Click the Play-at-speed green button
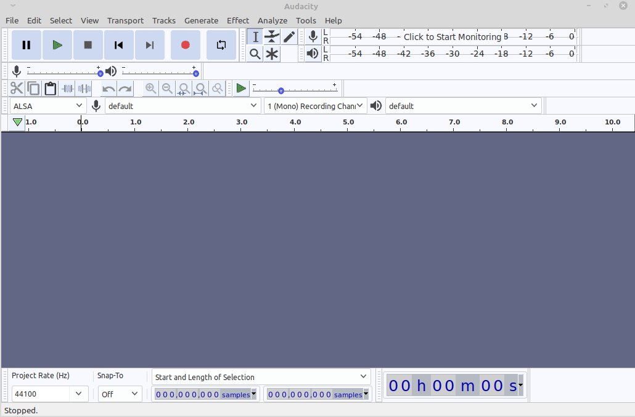This screenshot has height=417, width=635. [x=241, y=88]
